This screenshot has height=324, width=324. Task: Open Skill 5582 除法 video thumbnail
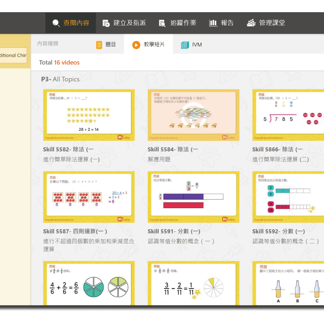tap(89, 115)
